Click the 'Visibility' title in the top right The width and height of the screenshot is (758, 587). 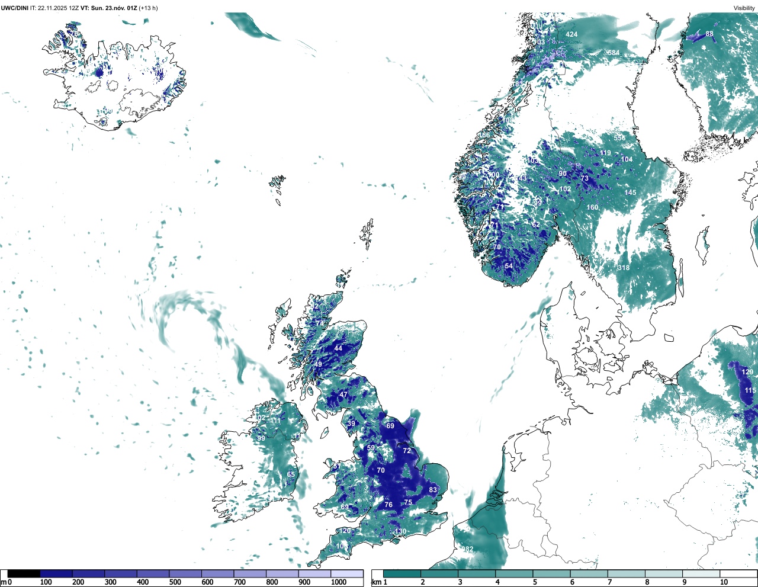click(744, 8)
